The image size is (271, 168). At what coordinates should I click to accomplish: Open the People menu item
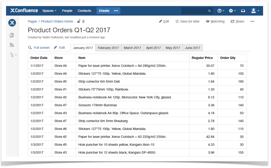click(67, 11)
